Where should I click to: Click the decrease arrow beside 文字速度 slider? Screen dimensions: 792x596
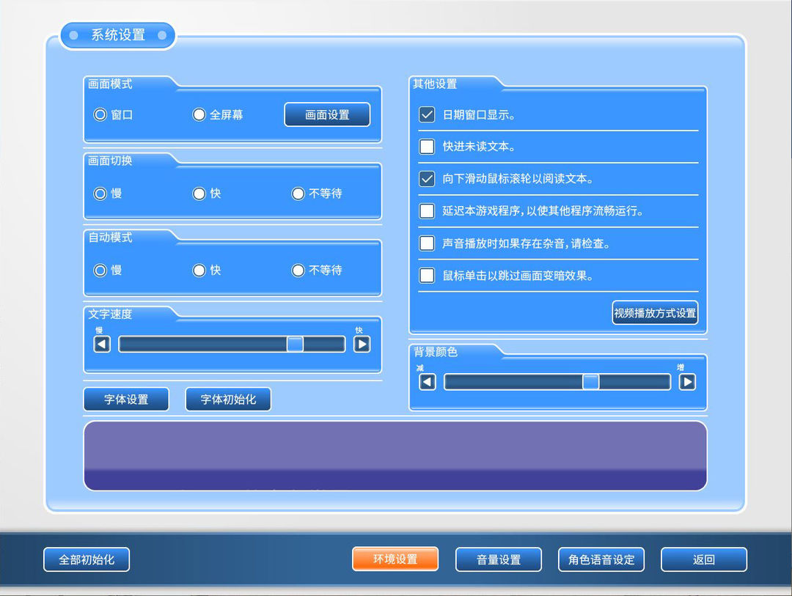click(101, 343)
